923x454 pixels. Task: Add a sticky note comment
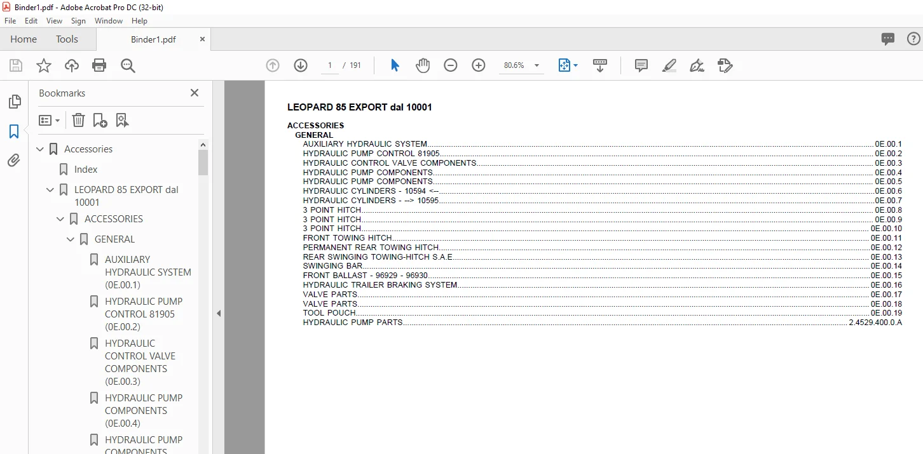coord(641,65)
